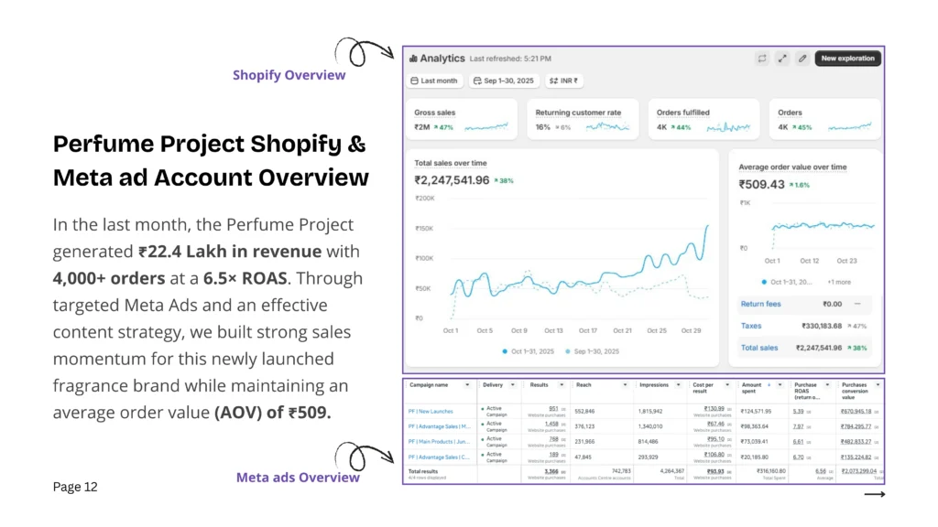This screenshot has width=938, height=527.
Task: Click the Analytics bar chart icon
Action: coord(413,59)
